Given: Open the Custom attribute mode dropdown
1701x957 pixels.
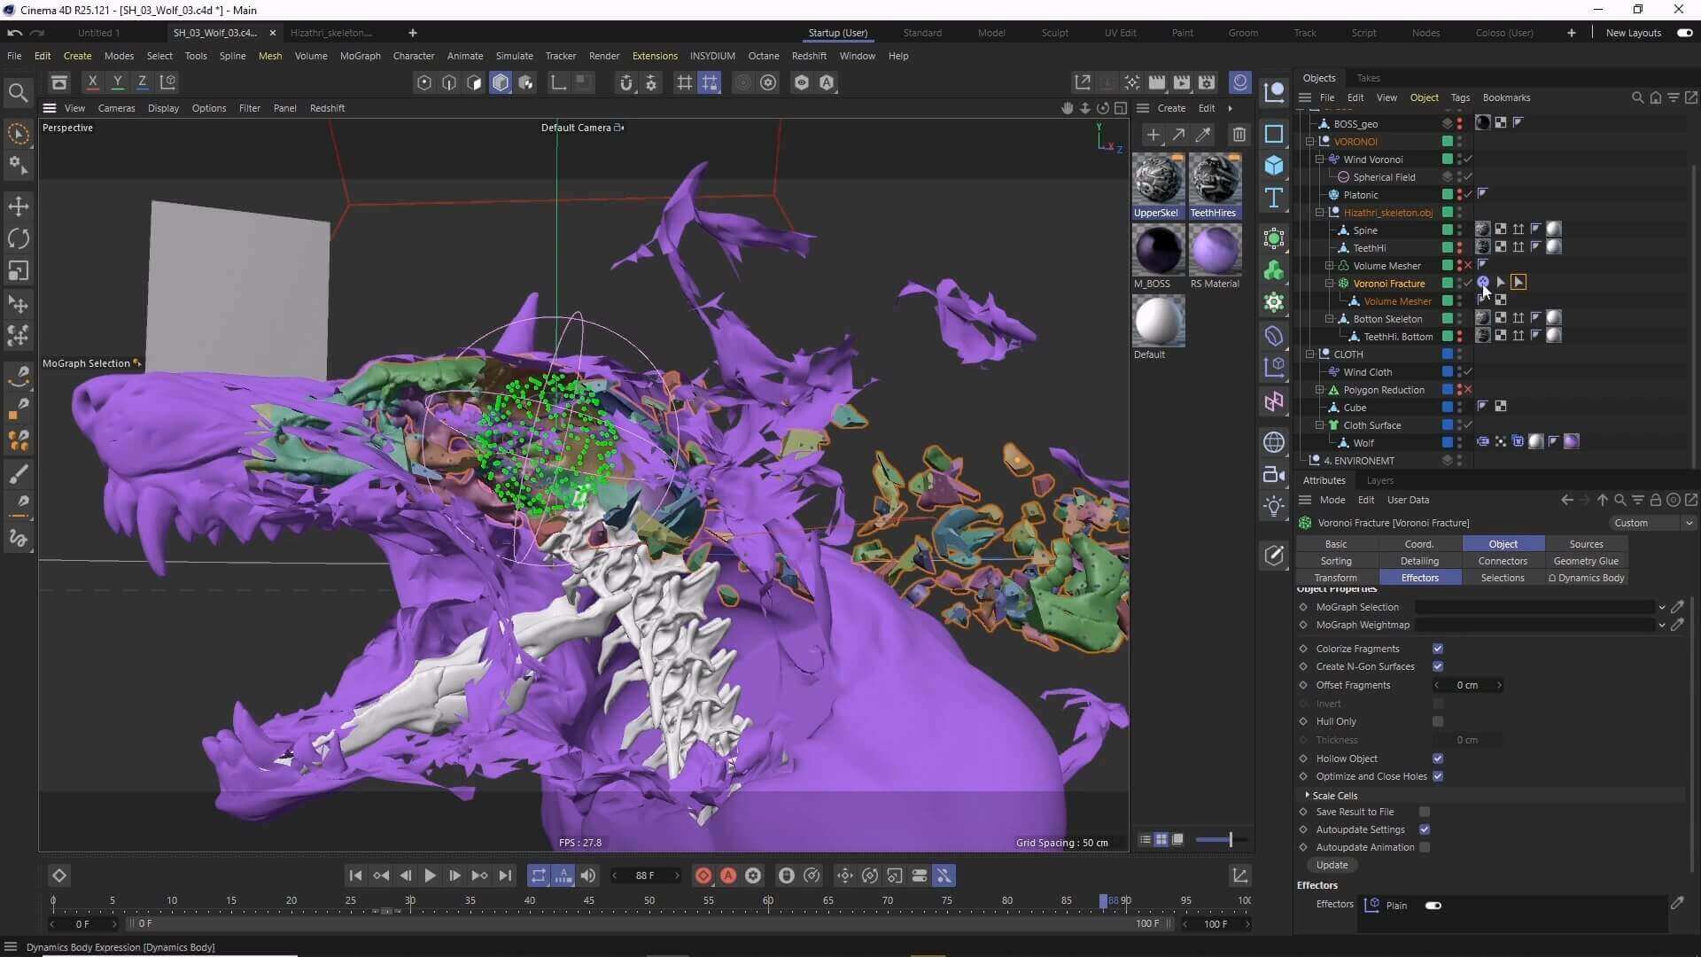Looking at the screenshot, I should click(x=1652, y=523).
